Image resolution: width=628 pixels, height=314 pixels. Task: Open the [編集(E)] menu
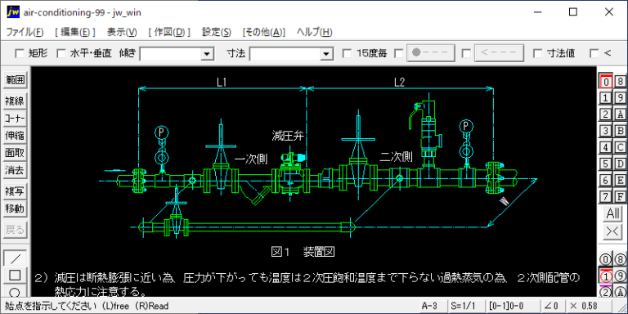(75, 32)
